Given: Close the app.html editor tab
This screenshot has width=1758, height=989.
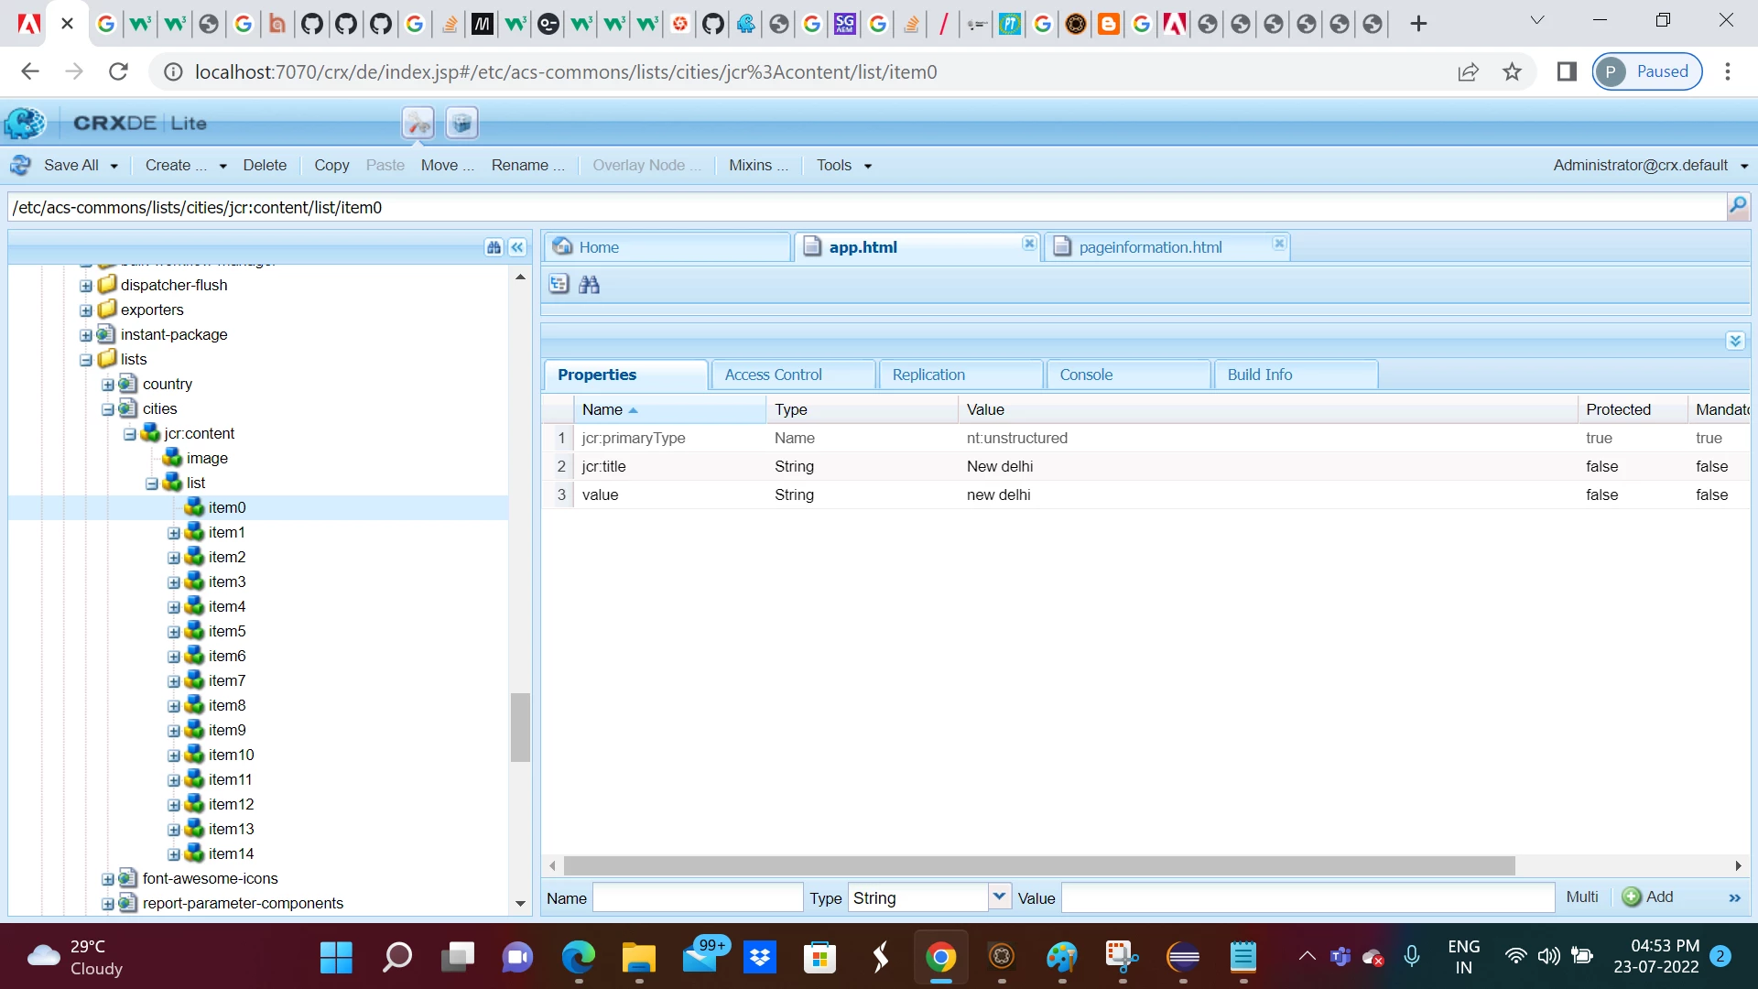Looking at the screenshot, I should pos(1029,244).
